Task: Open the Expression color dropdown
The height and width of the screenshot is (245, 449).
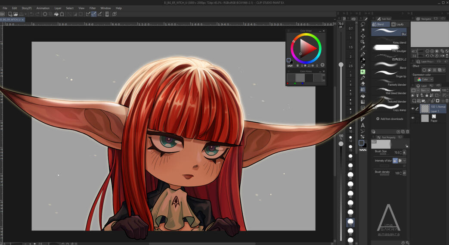Action: coord(424,79)
